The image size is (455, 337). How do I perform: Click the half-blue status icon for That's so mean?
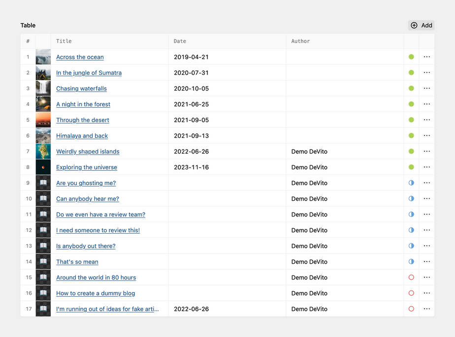pos(411,262)
